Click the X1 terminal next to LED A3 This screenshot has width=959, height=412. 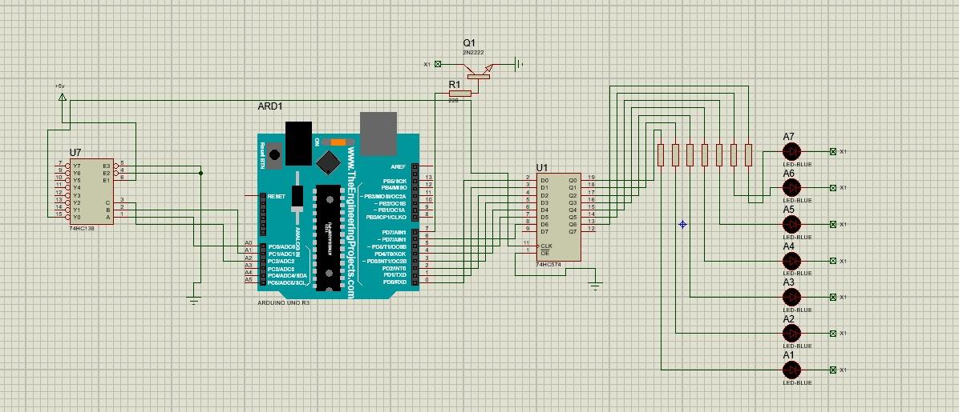(x=832, y=297)
